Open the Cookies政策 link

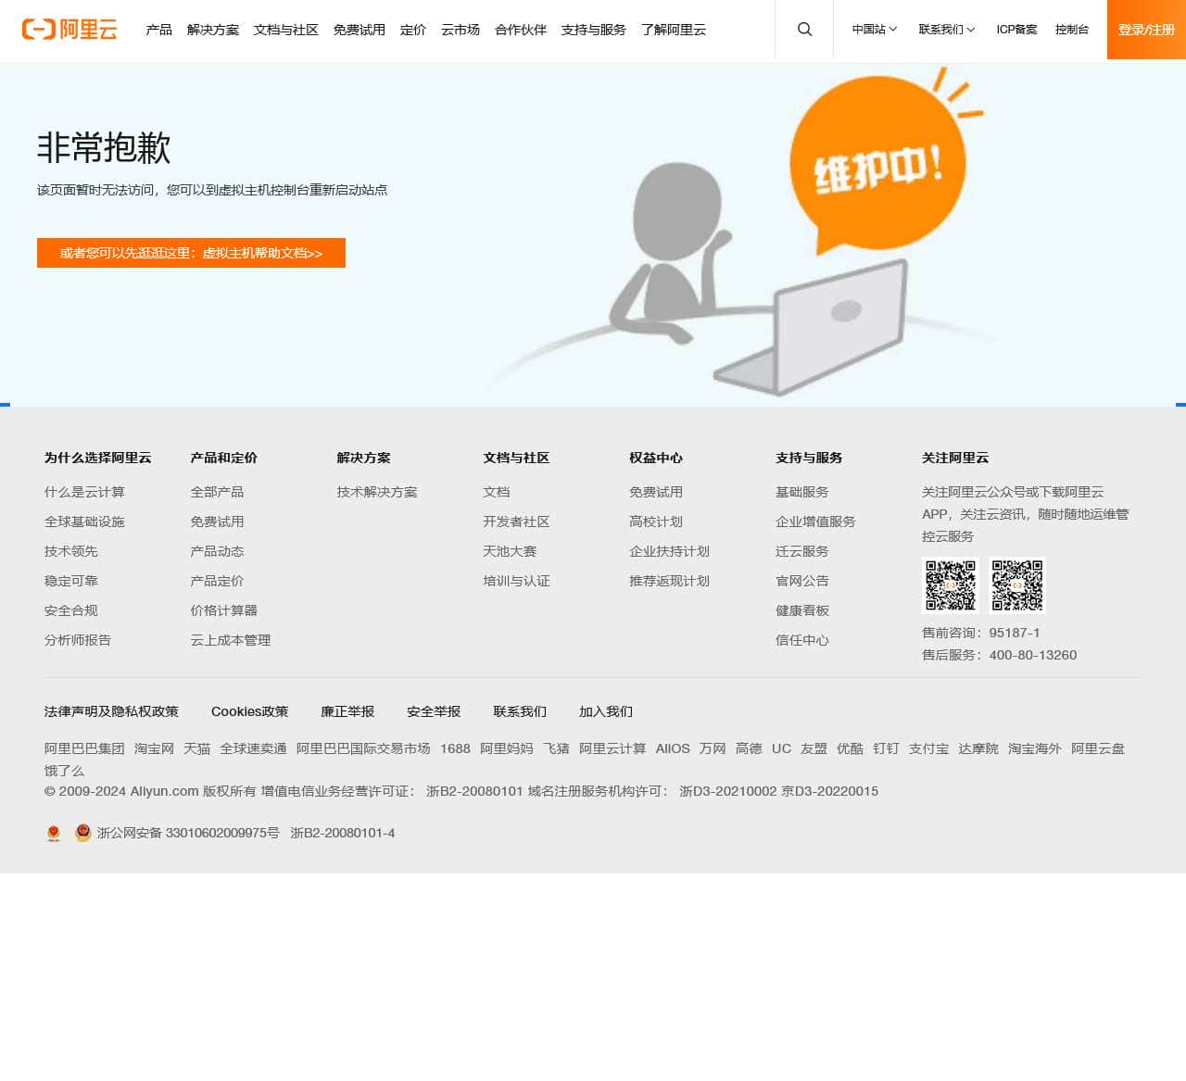click(x=250, y=711)
